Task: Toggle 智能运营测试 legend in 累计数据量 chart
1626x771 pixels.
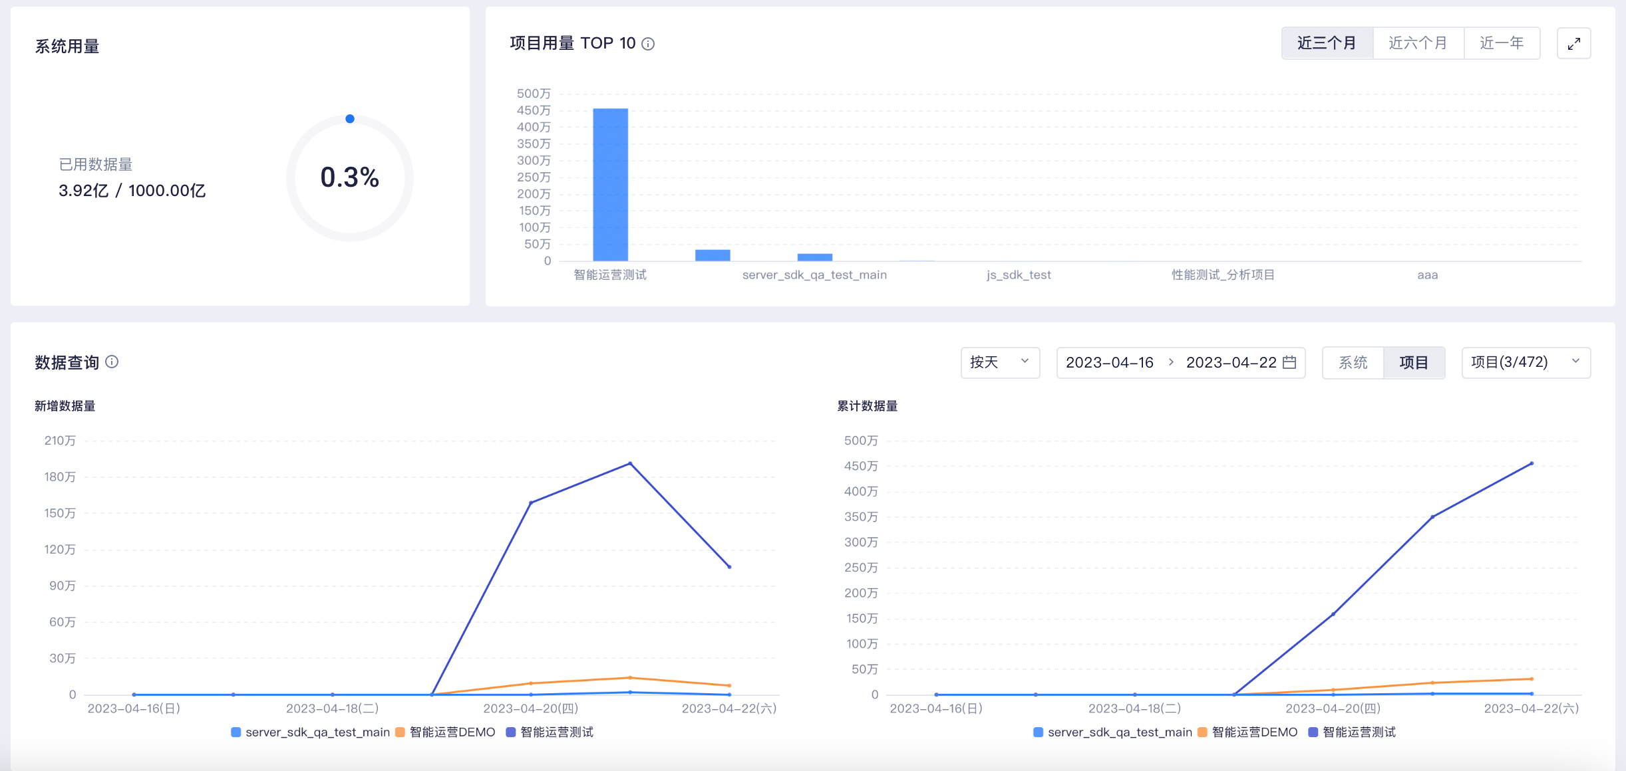Action: click(1352, 732)
